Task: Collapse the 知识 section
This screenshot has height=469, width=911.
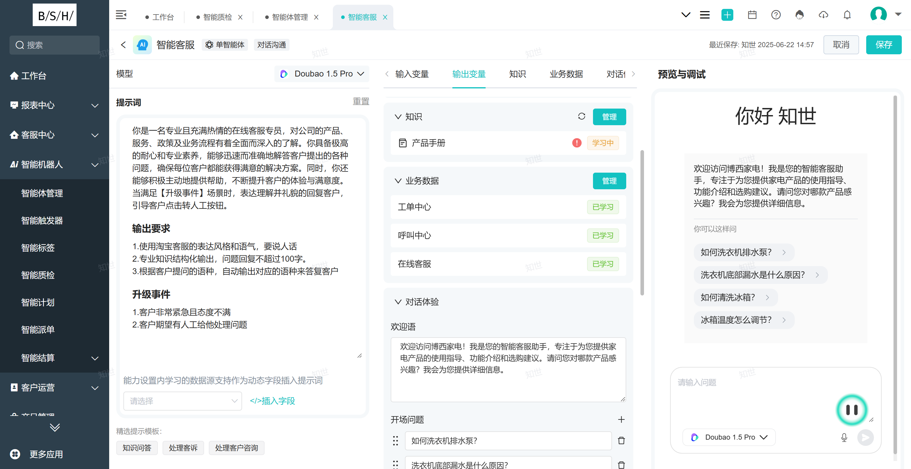Action: point(398,116)
